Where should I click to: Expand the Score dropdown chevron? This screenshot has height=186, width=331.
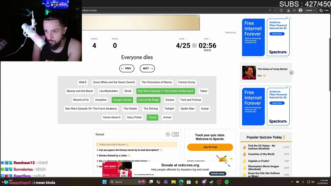click(x=186, y=39)
